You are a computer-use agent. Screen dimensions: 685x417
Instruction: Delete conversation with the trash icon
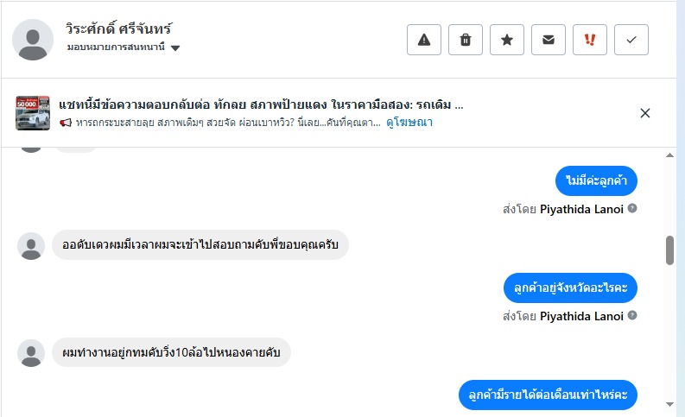[466, 40]
